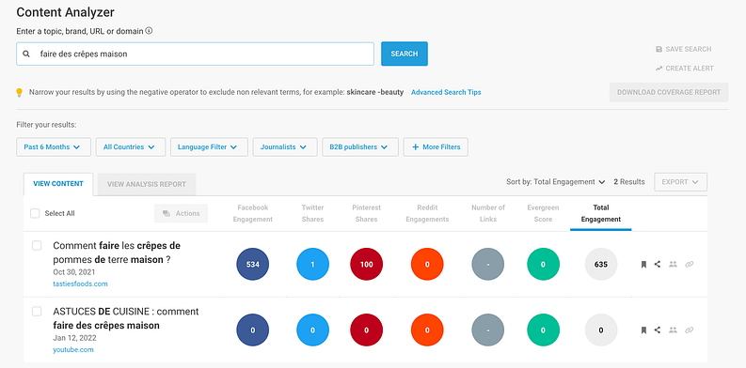The image size is (746, 368).
Task: Click link icon for ASTUCES DE CUISINE result
Action: point(689,330)
